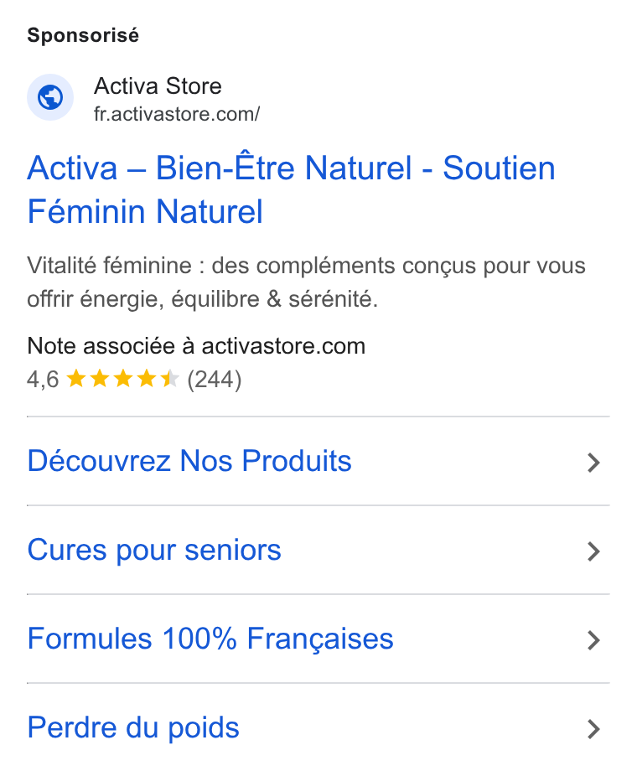Click the arrow next to Cures pour seniors
Image resolution: width=637 pixels, height=771 pixels.
593,551
